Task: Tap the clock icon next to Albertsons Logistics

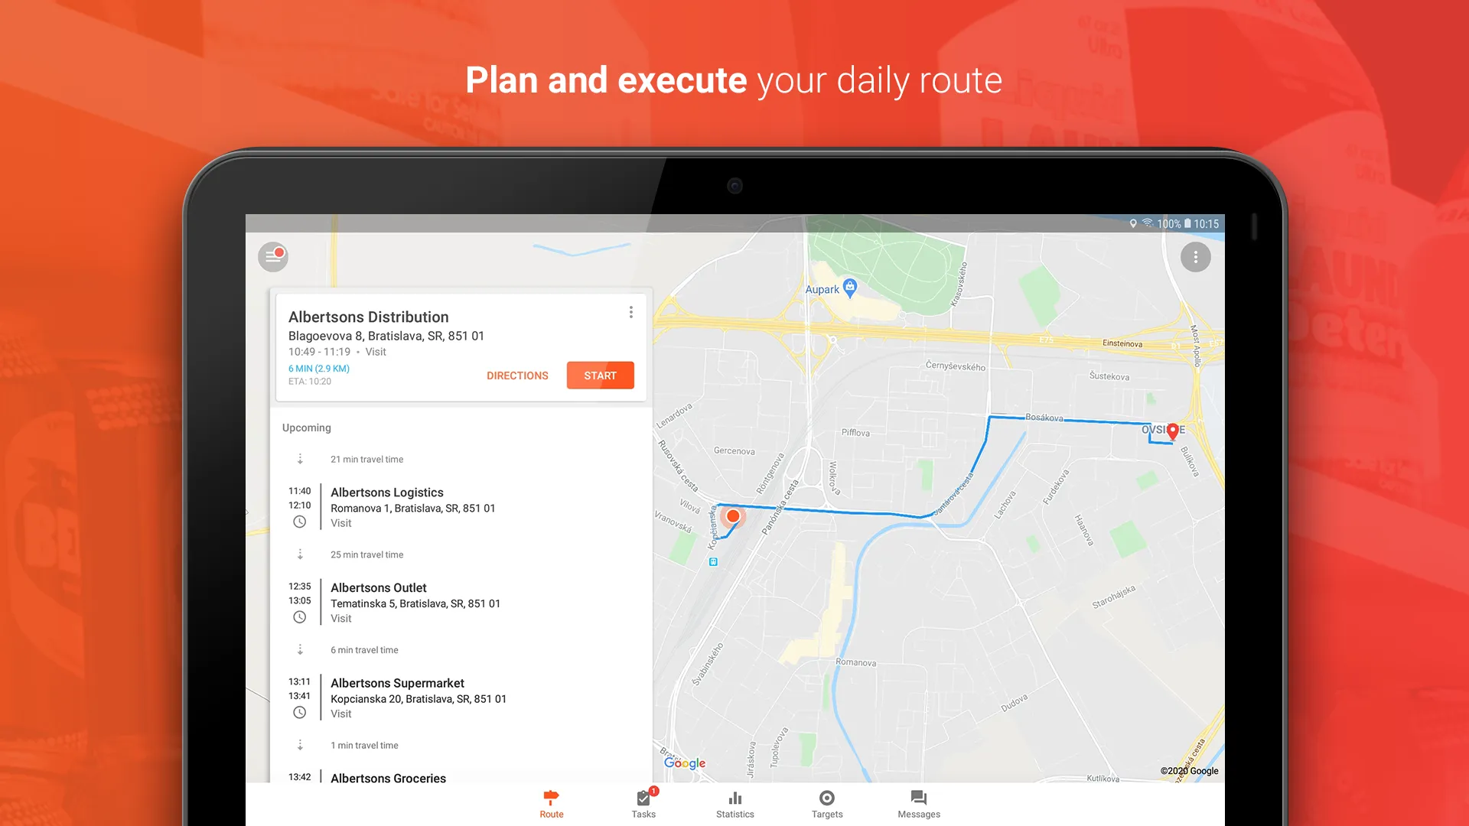Action: (x=300, y=522)
